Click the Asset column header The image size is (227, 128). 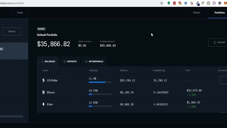[x=45, y=70]
